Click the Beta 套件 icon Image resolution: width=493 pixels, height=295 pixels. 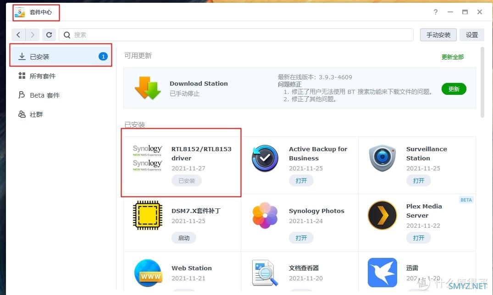click(22, 95)
